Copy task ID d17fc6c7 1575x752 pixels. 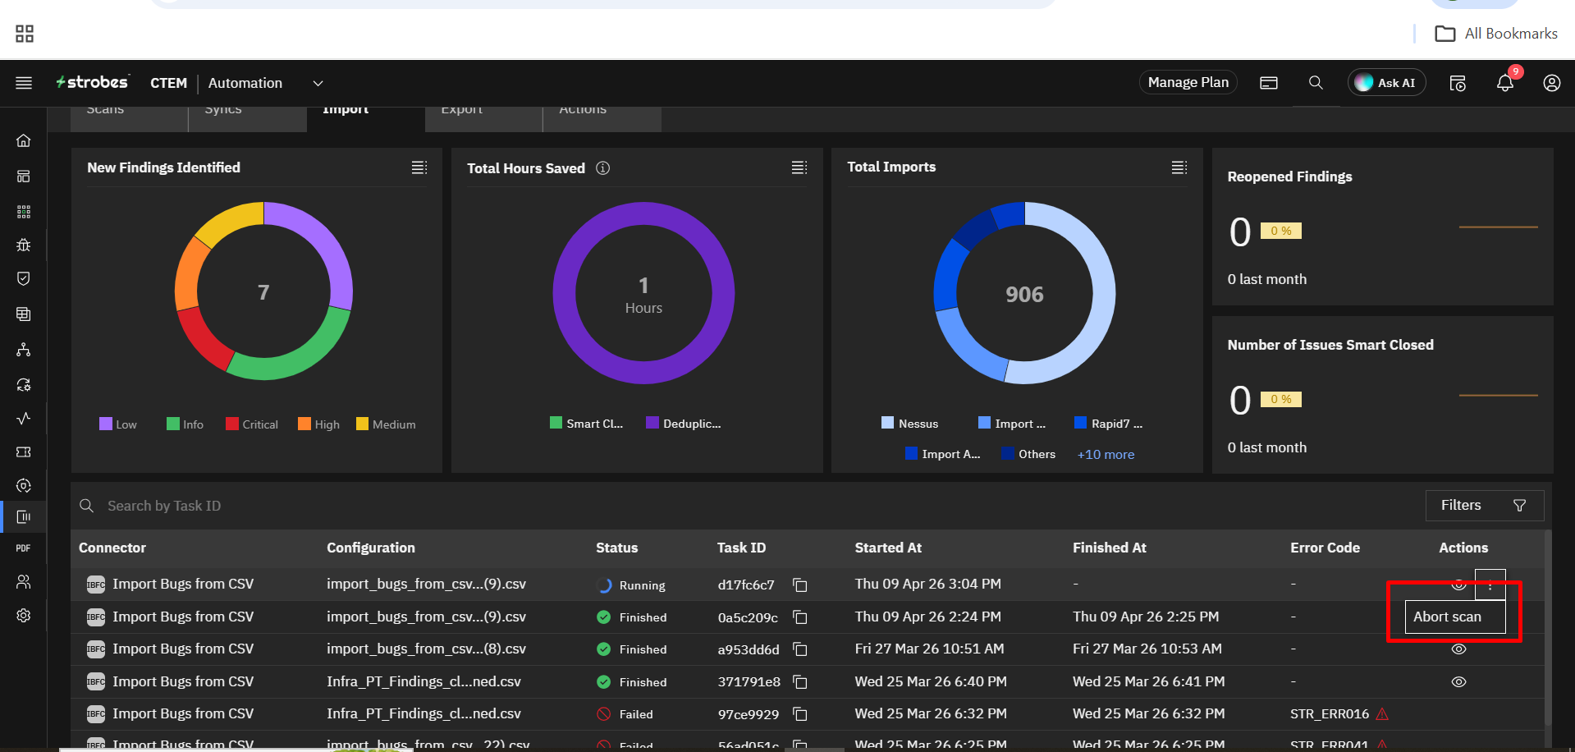(x=800, y=585)
